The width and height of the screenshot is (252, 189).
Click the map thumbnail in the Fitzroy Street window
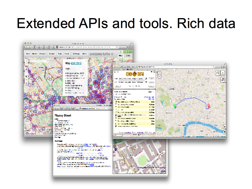(139, 157)
